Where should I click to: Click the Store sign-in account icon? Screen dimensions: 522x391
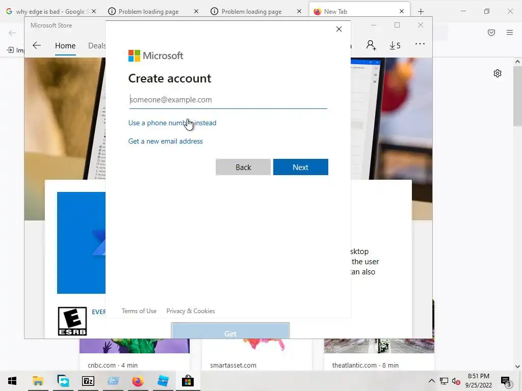371,45
